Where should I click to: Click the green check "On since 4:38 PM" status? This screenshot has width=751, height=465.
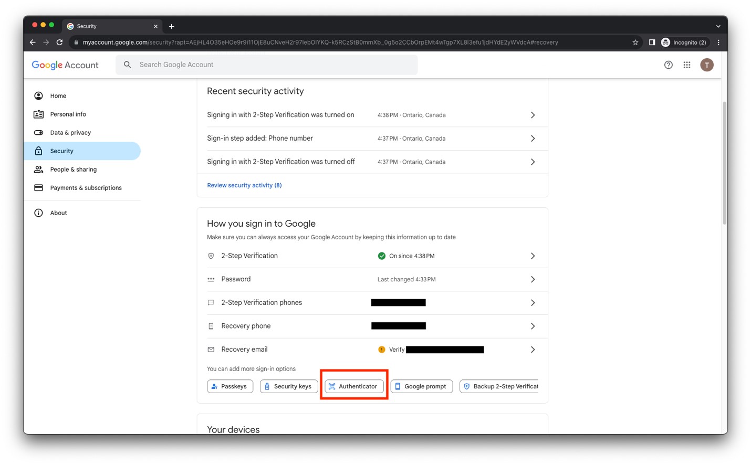point(406,256)
